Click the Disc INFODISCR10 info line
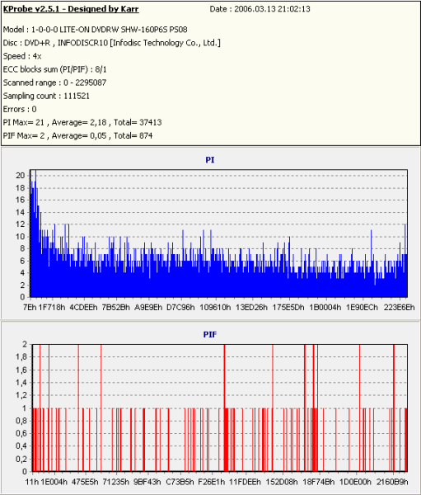The height and width of the screenshot is (495, 421). pyautogui.click(x=112, y=43)
